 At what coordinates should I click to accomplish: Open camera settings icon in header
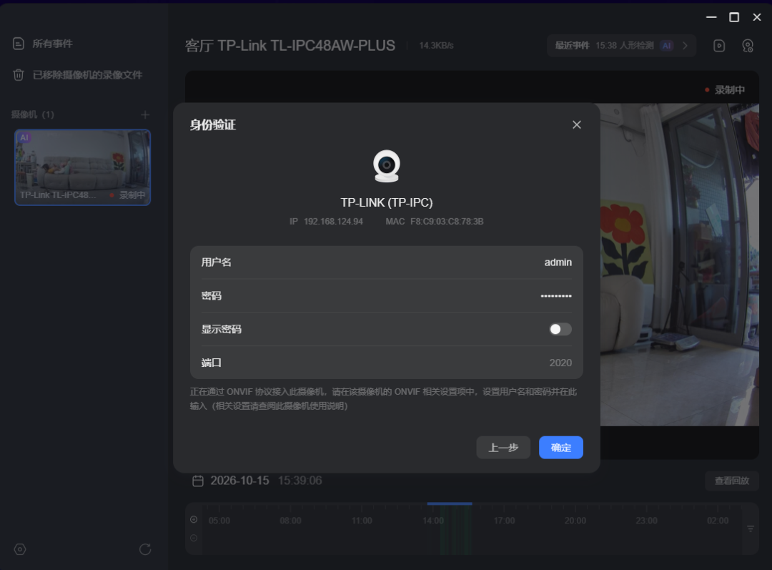748,46
